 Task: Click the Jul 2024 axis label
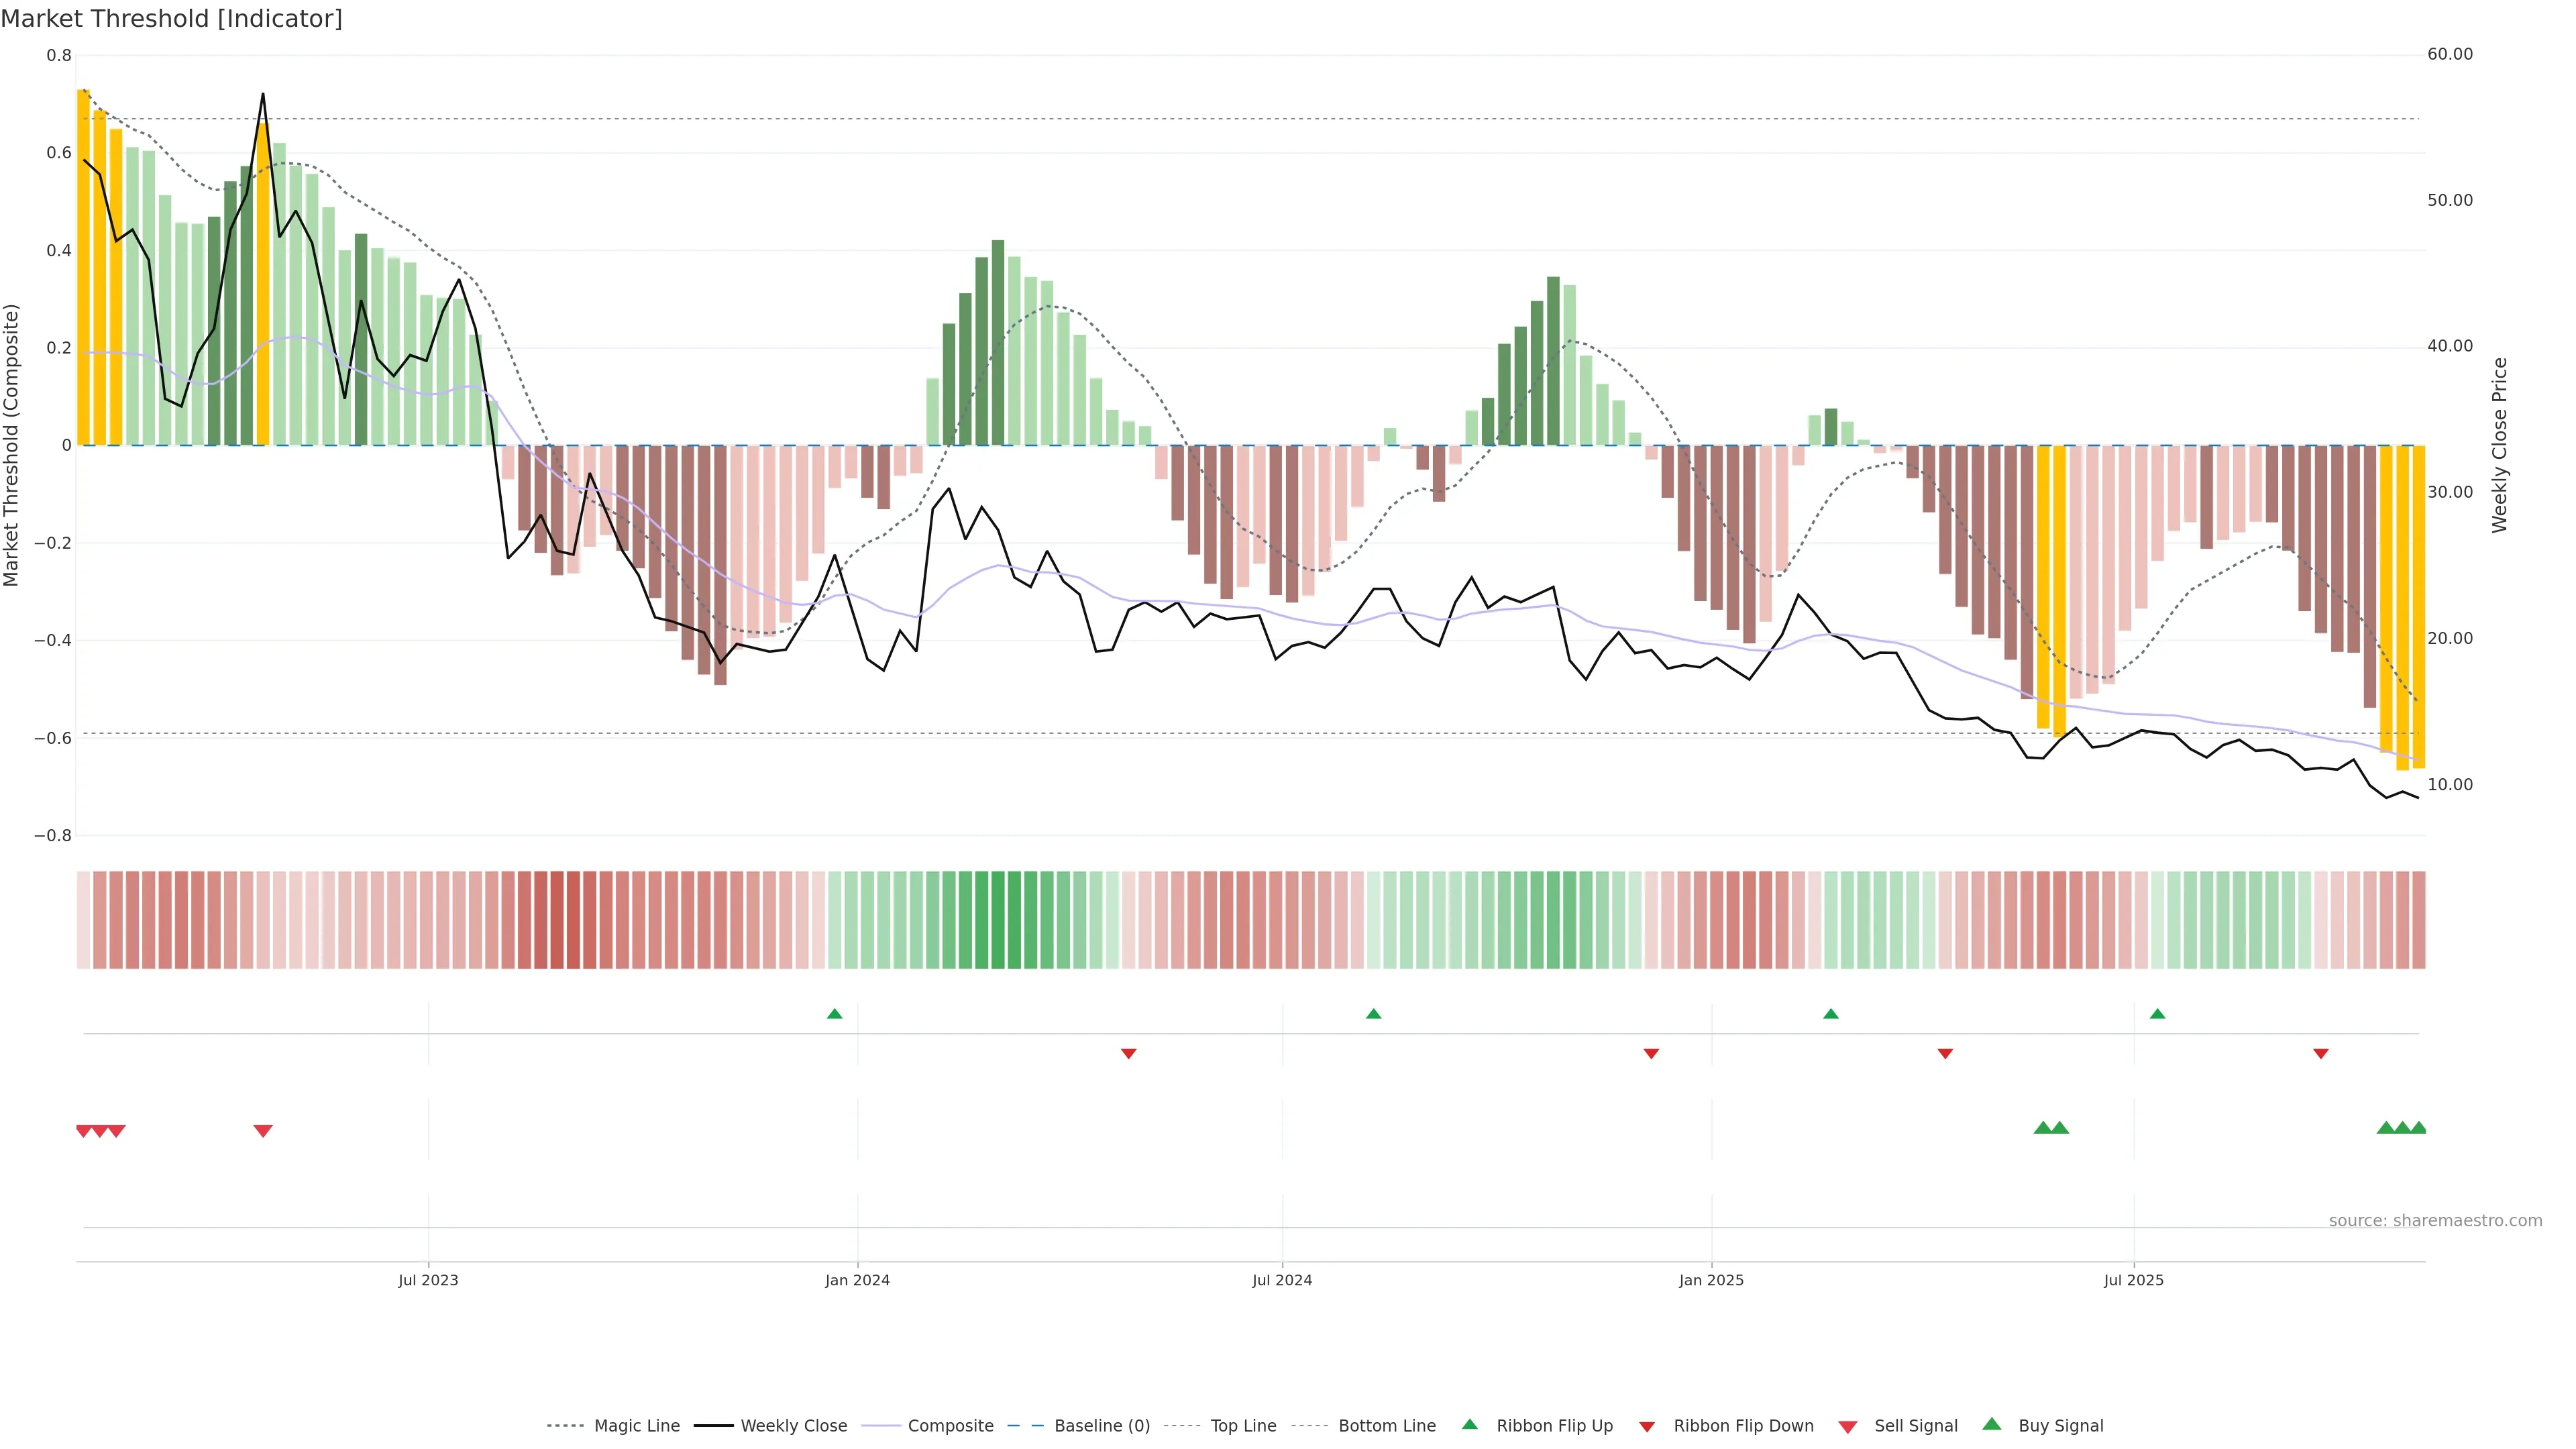pos(1282,1280)
